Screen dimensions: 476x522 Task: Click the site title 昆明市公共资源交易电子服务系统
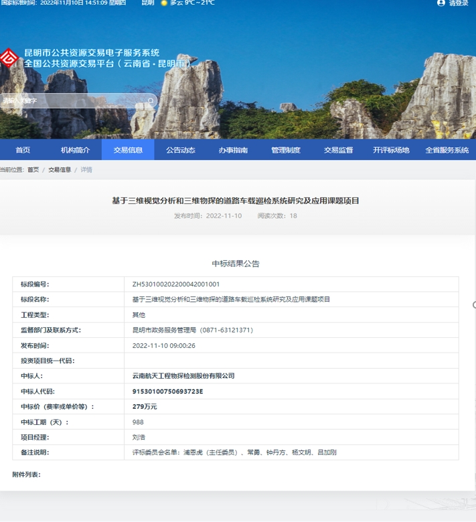coord(92,53)
